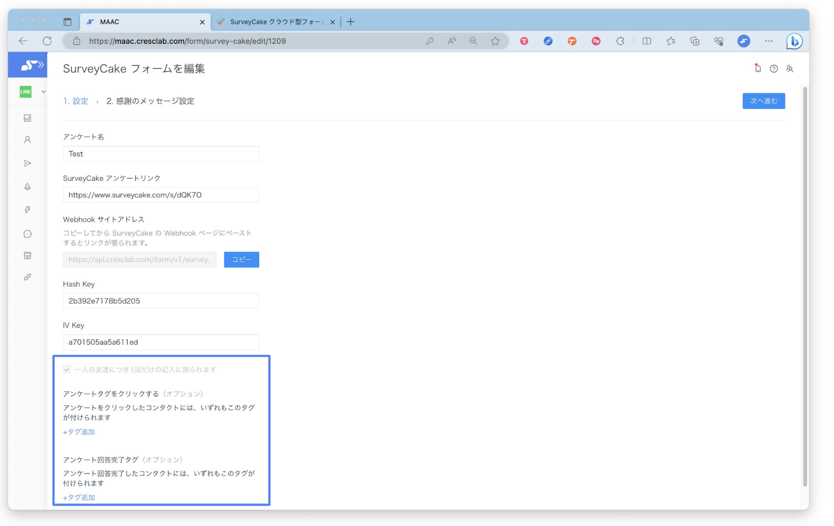Open the link integration sidebar icon
Screen dimensions: 834x526
(28, 277)
